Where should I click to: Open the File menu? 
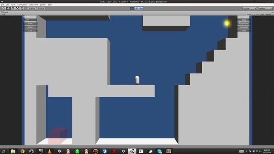(3, 5)
